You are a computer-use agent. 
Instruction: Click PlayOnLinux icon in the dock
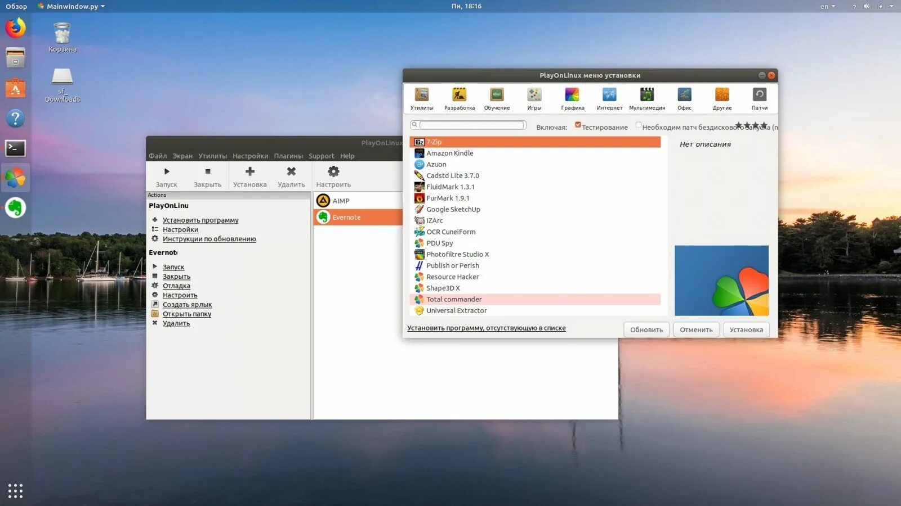point(15,178)
